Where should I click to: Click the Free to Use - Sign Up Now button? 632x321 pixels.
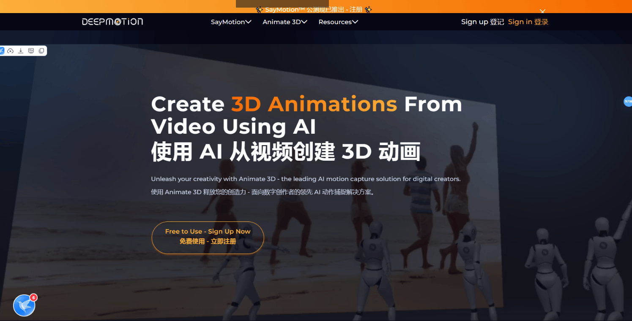207,237
